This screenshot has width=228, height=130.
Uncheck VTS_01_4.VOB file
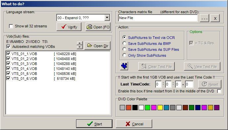click(8, 68)
